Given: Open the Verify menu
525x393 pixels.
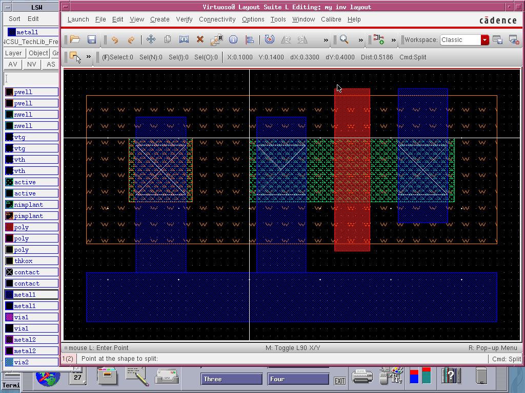Looking at the screenshot, I should [184, 19].
